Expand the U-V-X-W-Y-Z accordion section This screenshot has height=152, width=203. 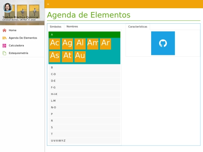85,141
